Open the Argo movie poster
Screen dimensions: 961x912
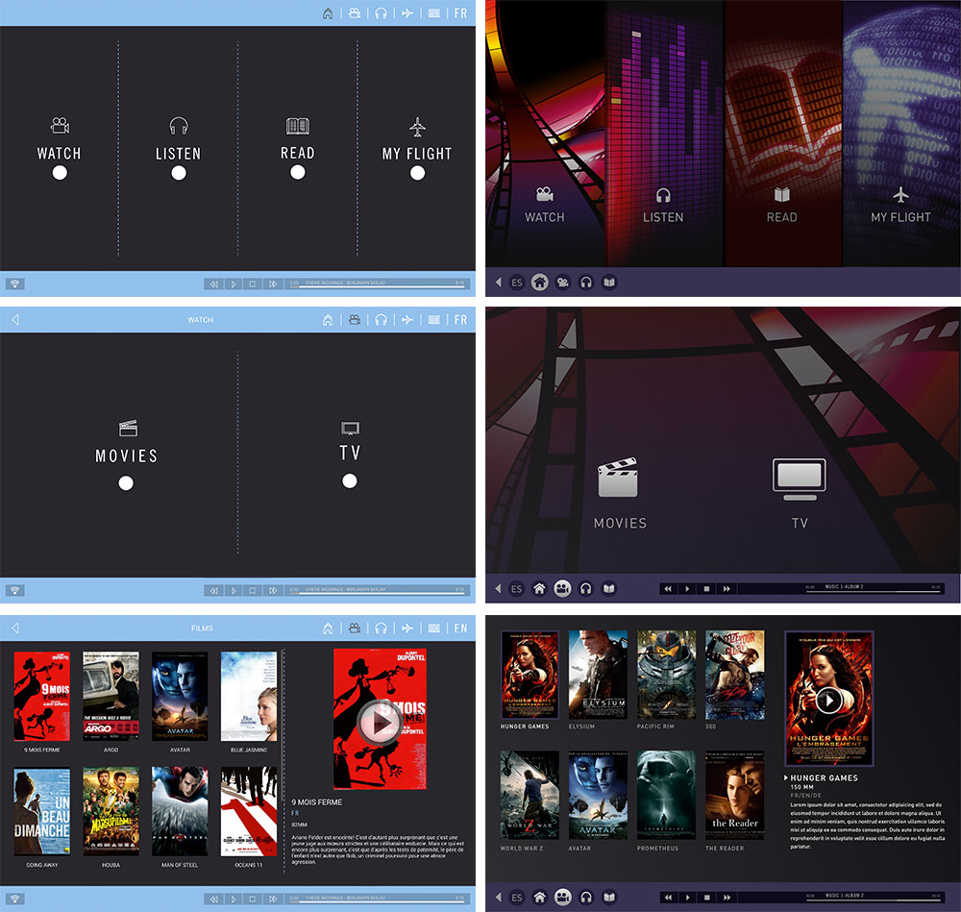(111, 697)
